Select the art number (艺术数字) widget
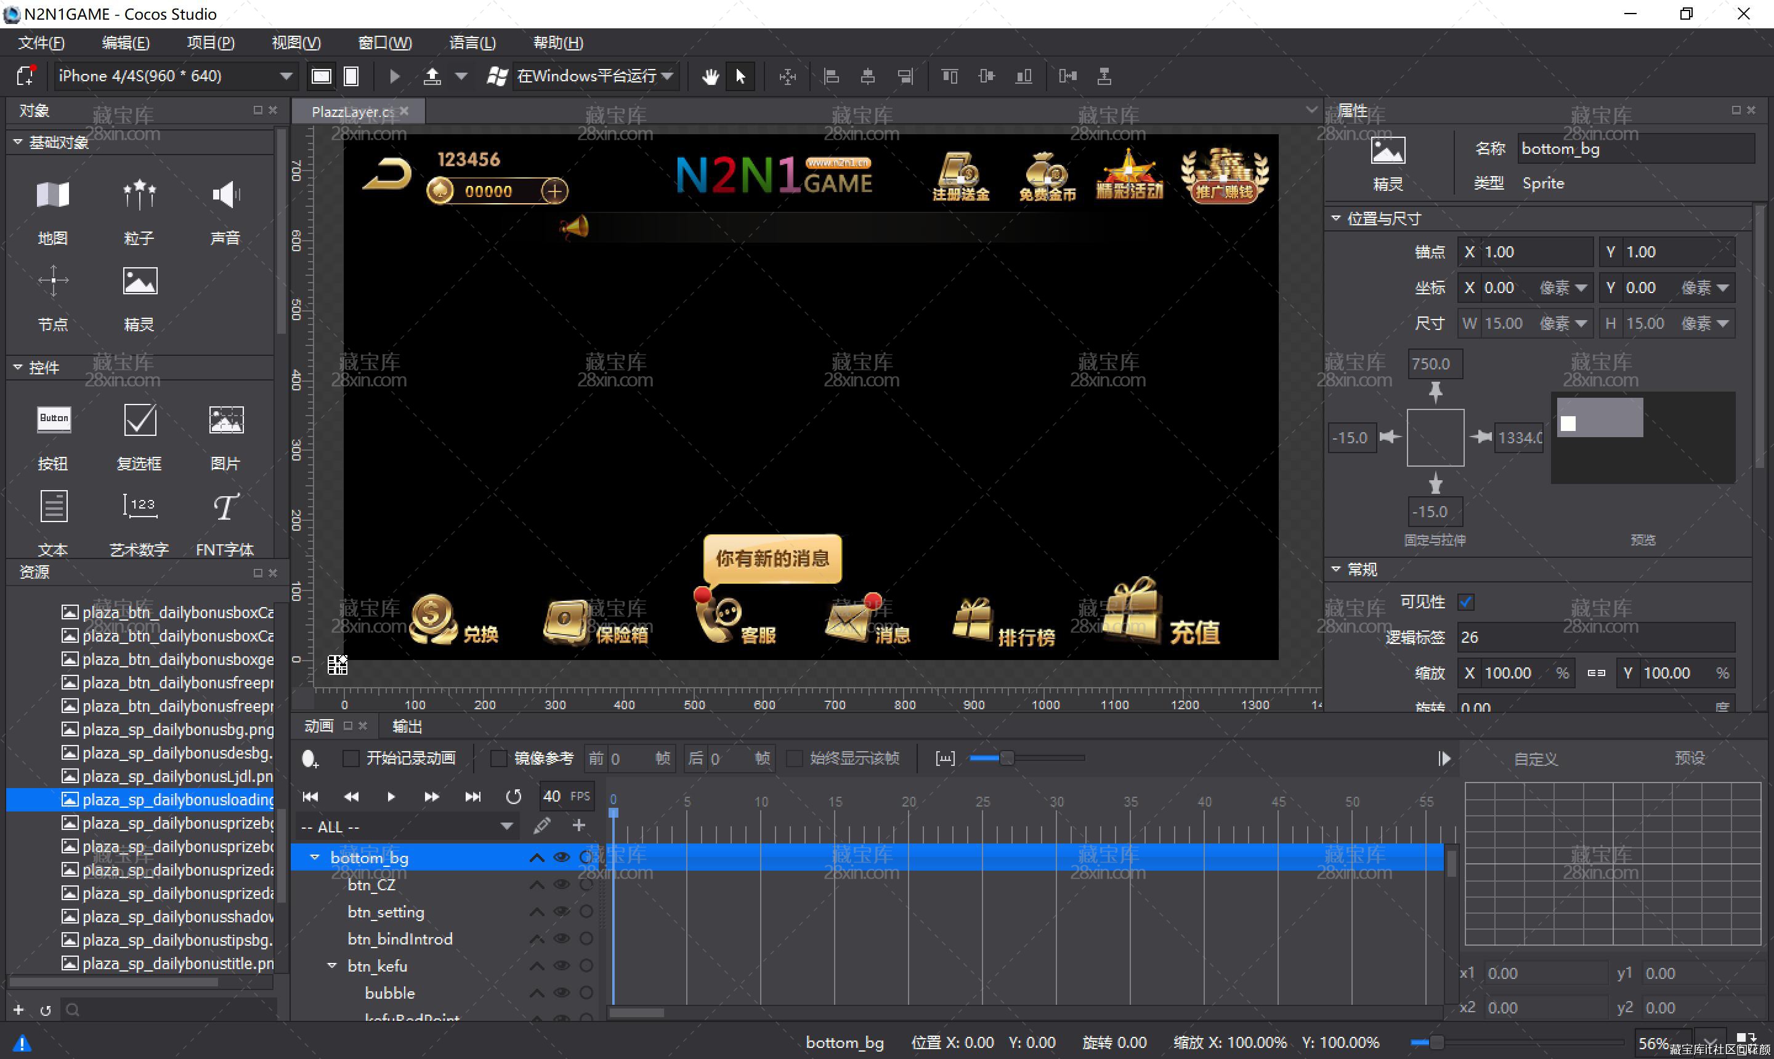Viewport: 1774px width, 1059px height. [x=139, y=523]
